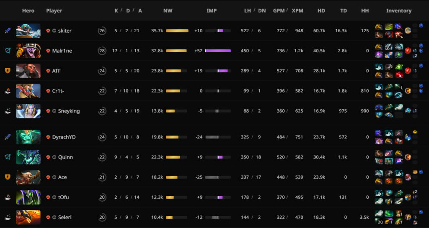This screenshot has width=429, height=228.
Task: Open tOfu's player name link
Action: tap(64, 197)
